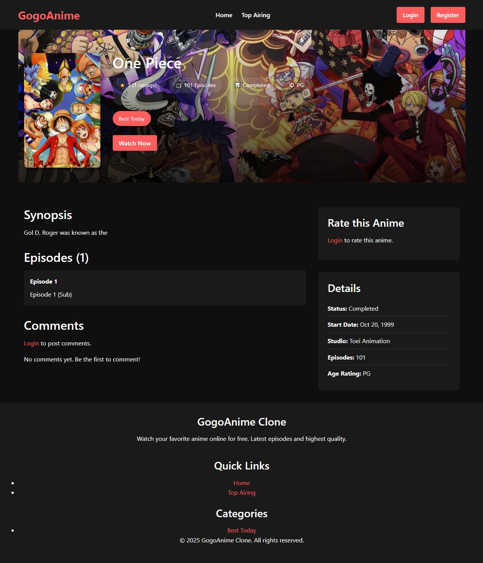Click the Completed status chart icon
483x563 pixels.
[237, 85]
